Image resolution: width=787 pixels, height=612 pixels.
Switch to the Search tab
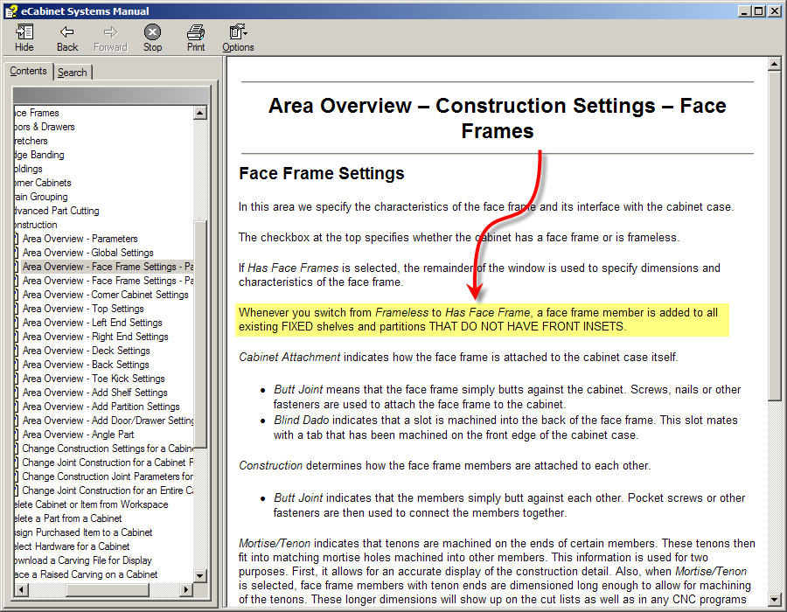[x=73, y=73]
